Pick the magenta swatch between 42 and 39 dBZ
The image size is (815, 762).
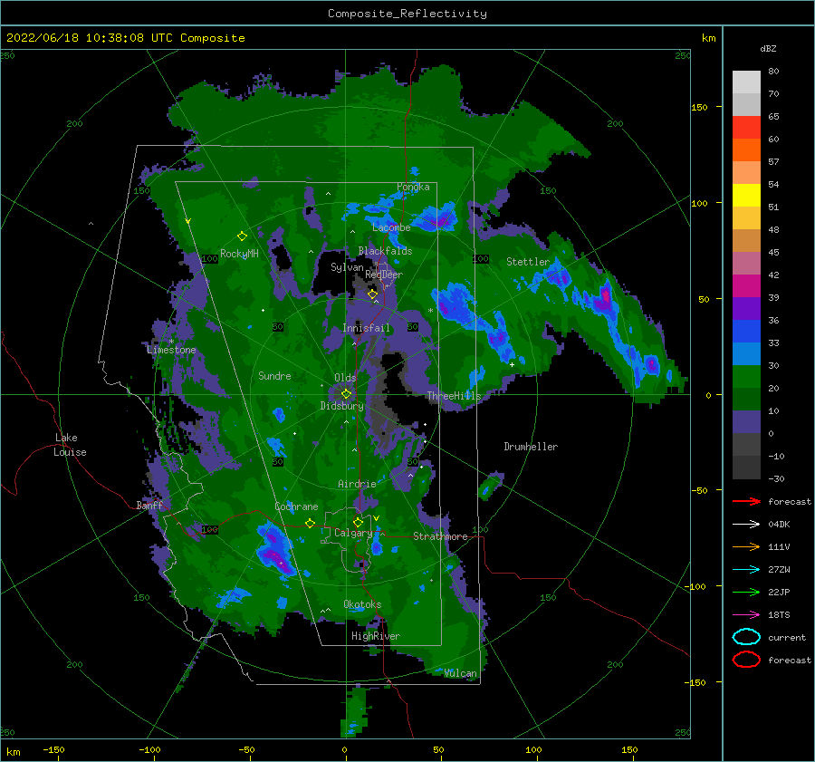(x=746, y=286)
